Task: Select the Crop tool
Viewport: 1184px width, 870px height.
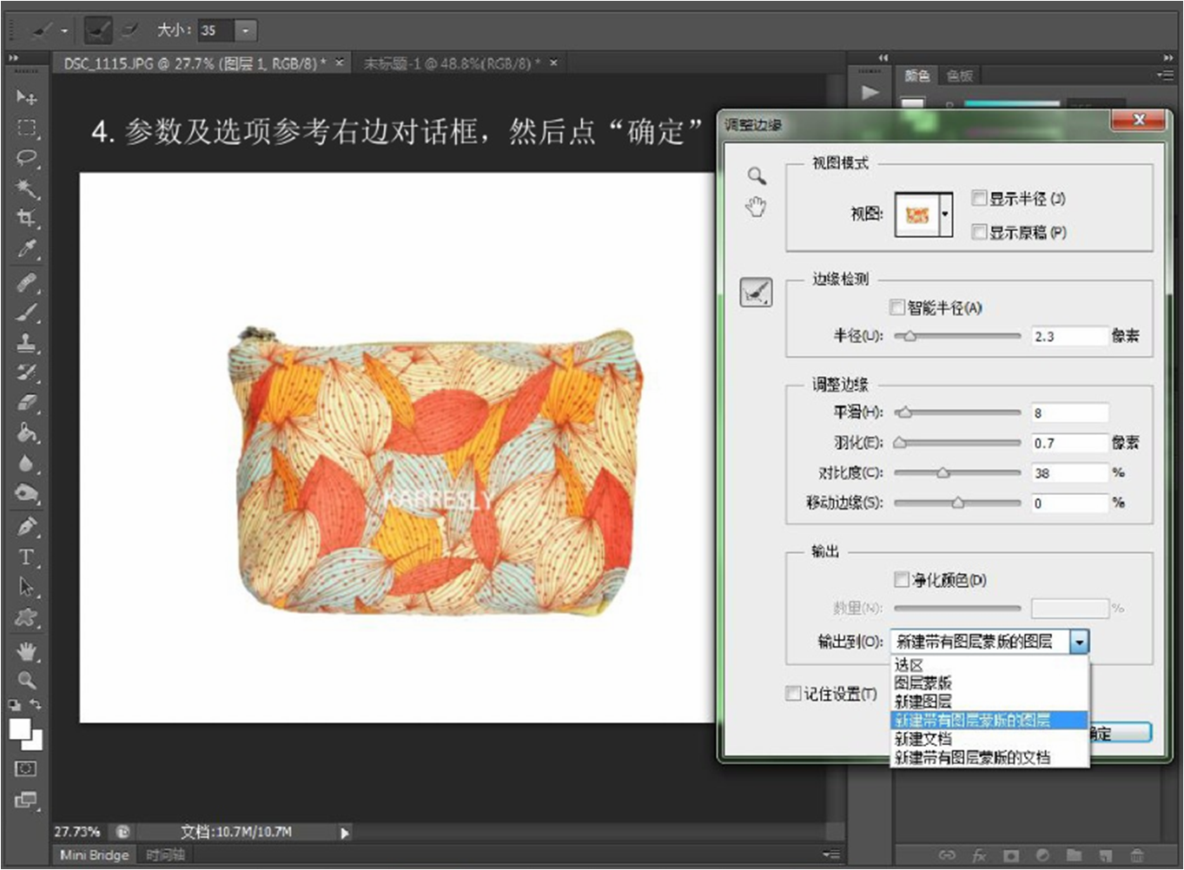Action: coord(27,218)
